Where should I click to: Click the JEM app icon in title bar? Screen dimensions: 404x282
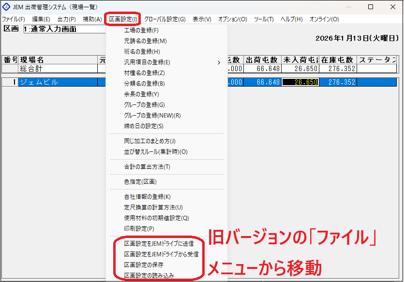pyautogui.click(x=6, y=7)
